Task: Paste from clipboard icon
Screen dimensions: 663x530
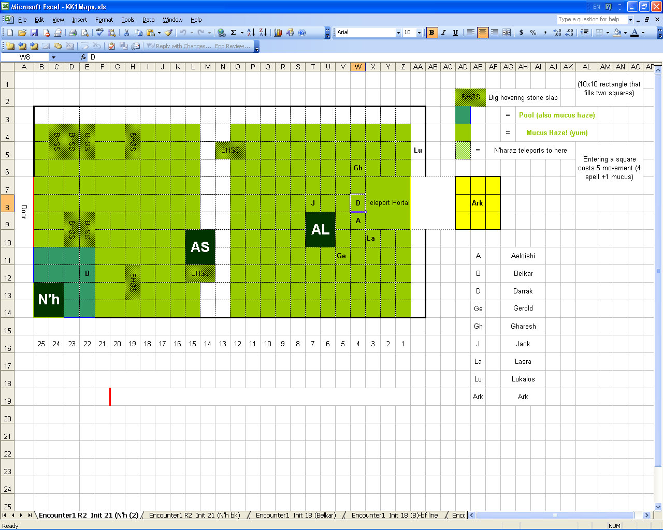Action: [x=150, y=33]
